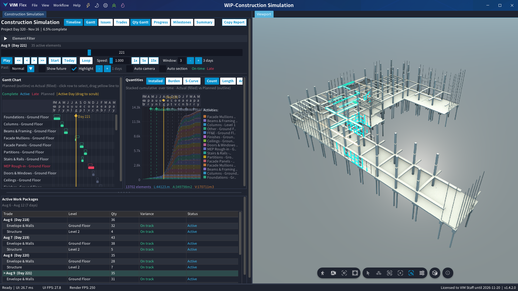Toggle the Installed quantities view
Screen dimensions: 518x291
tap(155, 81)
